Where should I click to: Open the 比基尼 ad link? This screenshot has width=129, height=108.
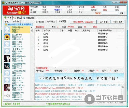pos(45,12)
